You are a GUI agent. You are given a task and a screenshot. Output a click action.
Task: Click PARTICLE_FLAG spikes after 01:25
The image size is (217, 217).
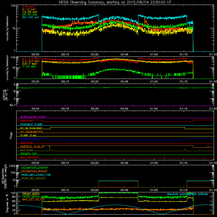tap(208, 146)
